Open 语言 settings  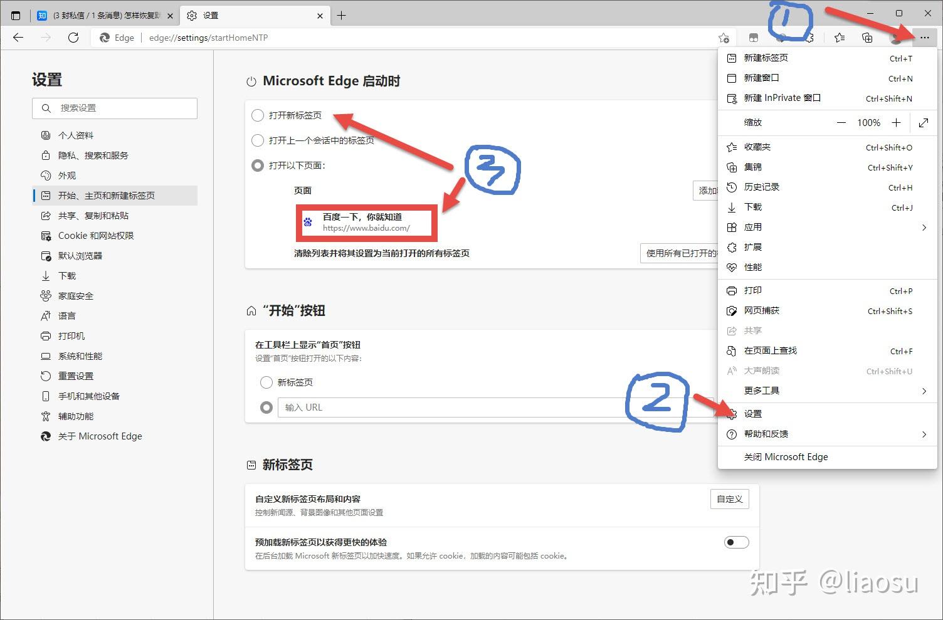pyautogui.click(x=115, y=316)
